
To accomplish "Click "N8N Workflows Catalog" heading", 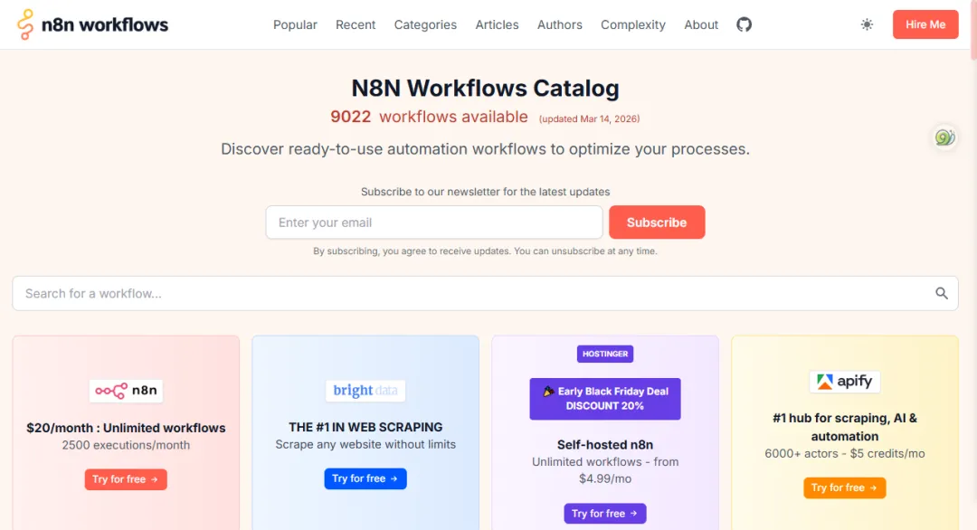I will pyautogui.click(x=486, y=89).
